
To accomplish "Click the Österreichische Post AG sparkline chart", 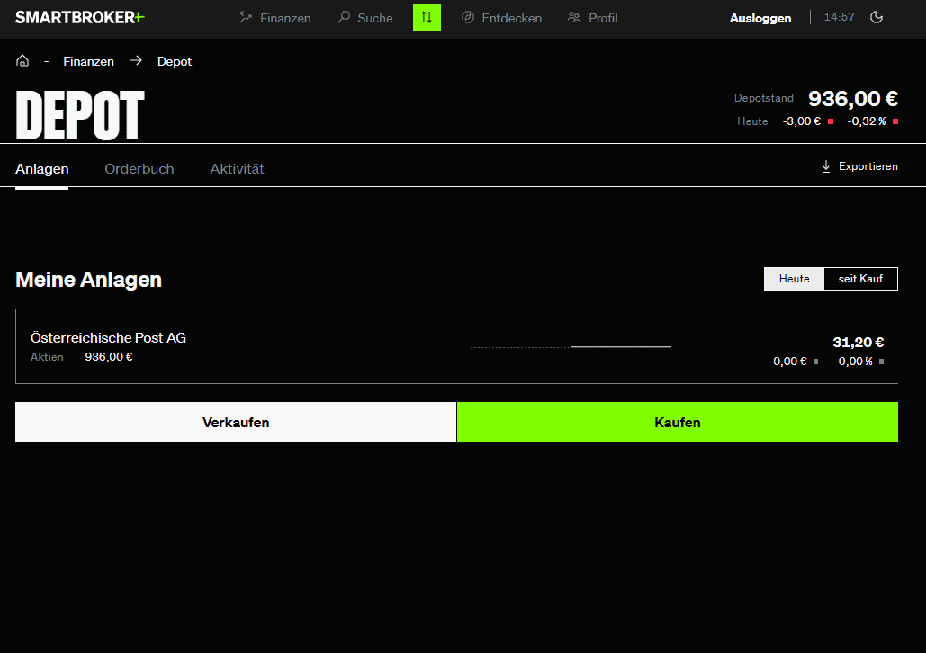I will tap(571, 347).
